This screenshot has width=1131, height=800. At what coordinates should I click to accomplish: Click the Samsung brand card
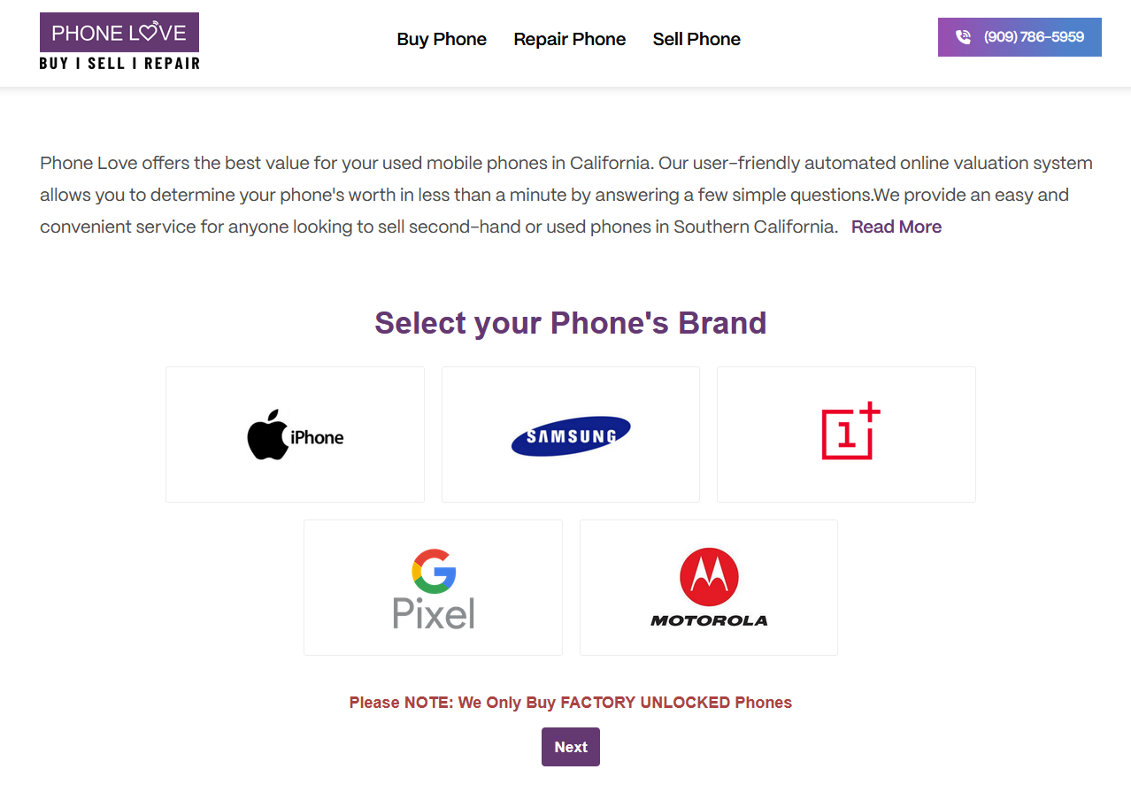pyautogui.click(x=571, y=435)
